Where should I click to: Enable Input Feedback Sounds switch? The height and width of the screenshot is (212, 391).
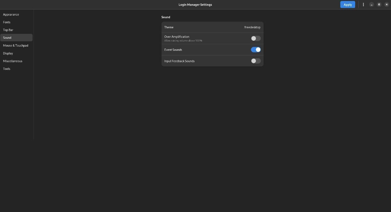click(256, 61)
